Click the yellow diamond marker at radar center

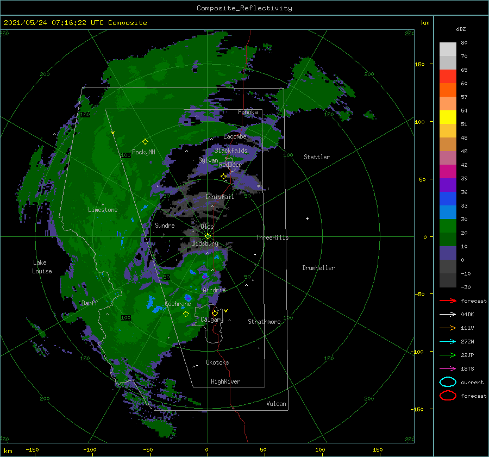208,236
